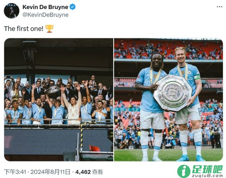This screenshot has height=178, width=226.
Task: Open the left trophy lift photo
Action: pos(59,100)
